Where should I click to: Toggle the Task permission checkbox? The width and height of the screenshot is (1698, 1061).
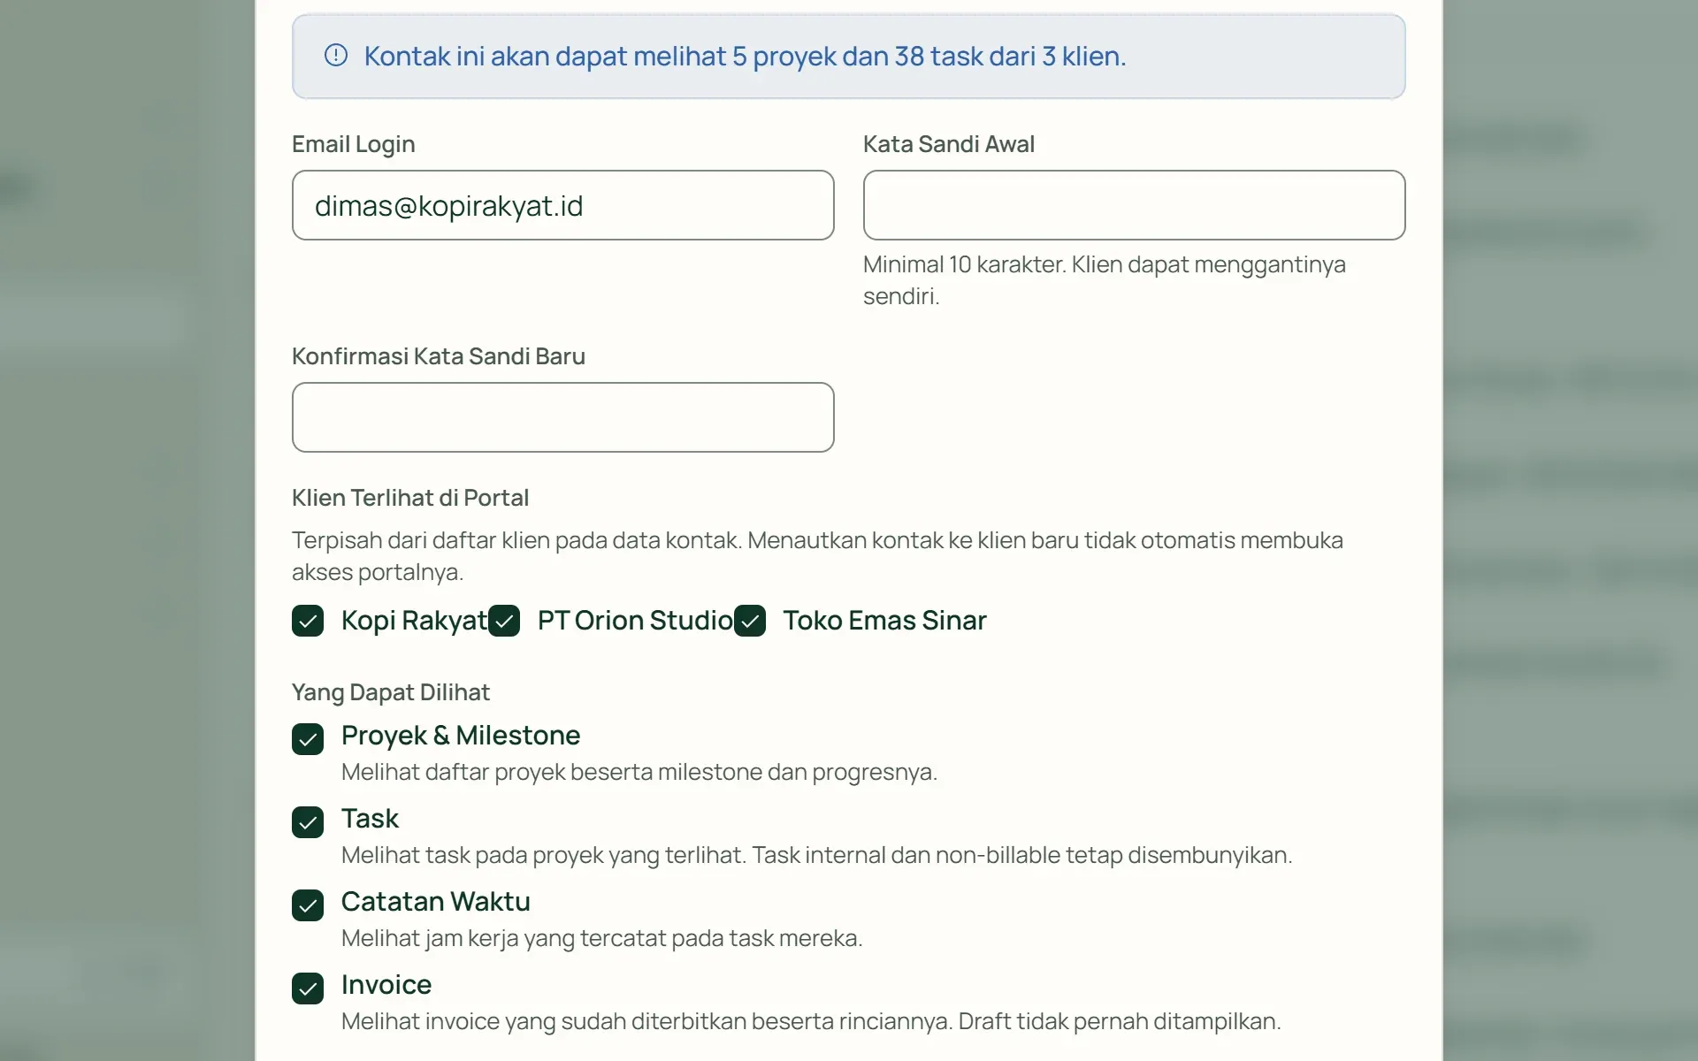point(308,822)
